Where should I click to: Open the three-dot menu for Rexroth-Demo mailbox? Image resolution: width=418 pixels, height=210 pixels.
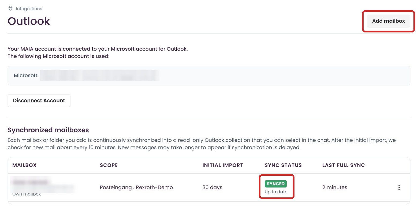click(x=399, y=187)
